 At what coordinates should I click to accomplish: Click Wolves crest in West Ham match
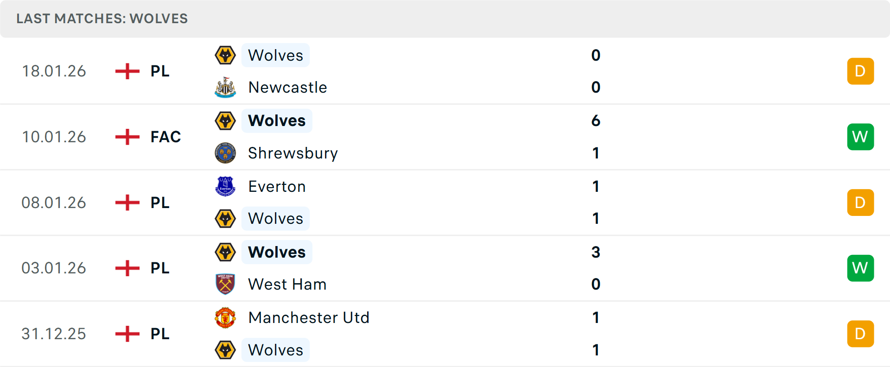(x=225, y=252)
